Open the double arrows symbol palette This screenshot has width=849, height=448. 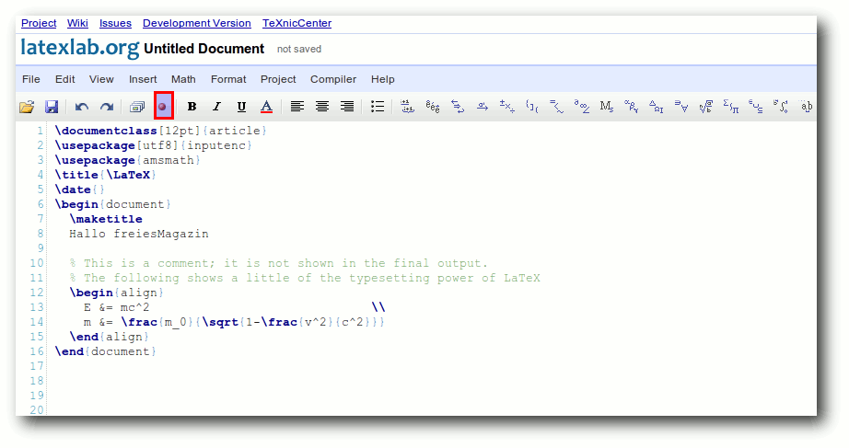[x=458, y=107]
